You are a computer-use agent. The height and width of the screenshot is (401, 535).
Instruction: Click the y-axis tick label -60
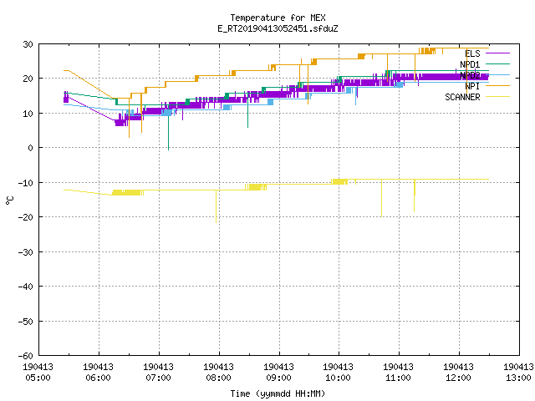click(x=26, y=356)
